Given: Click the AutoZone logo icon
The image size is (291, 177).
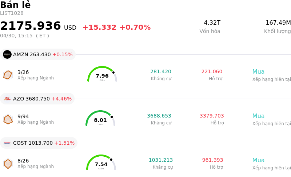Looking at the screenshot, I should pos(7,99).
